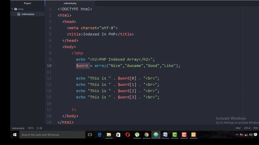Image resolution: width=259 pixels, height=145 pixels.
Task: Click line number 1 in the gutter
Action: (50, 9)
